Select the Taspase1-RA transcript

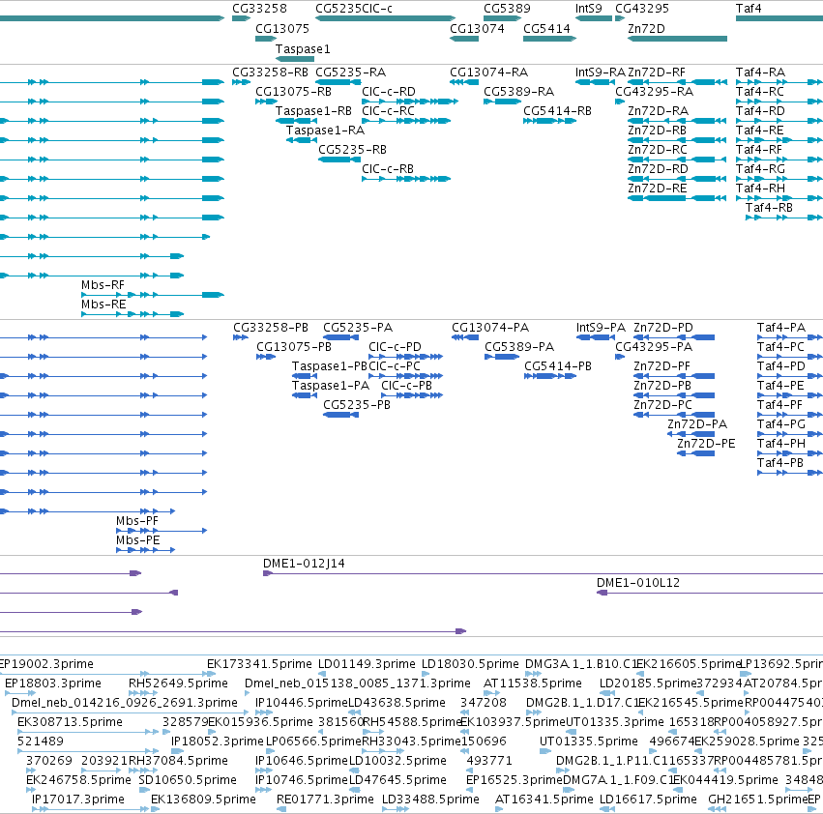(302, 140)
